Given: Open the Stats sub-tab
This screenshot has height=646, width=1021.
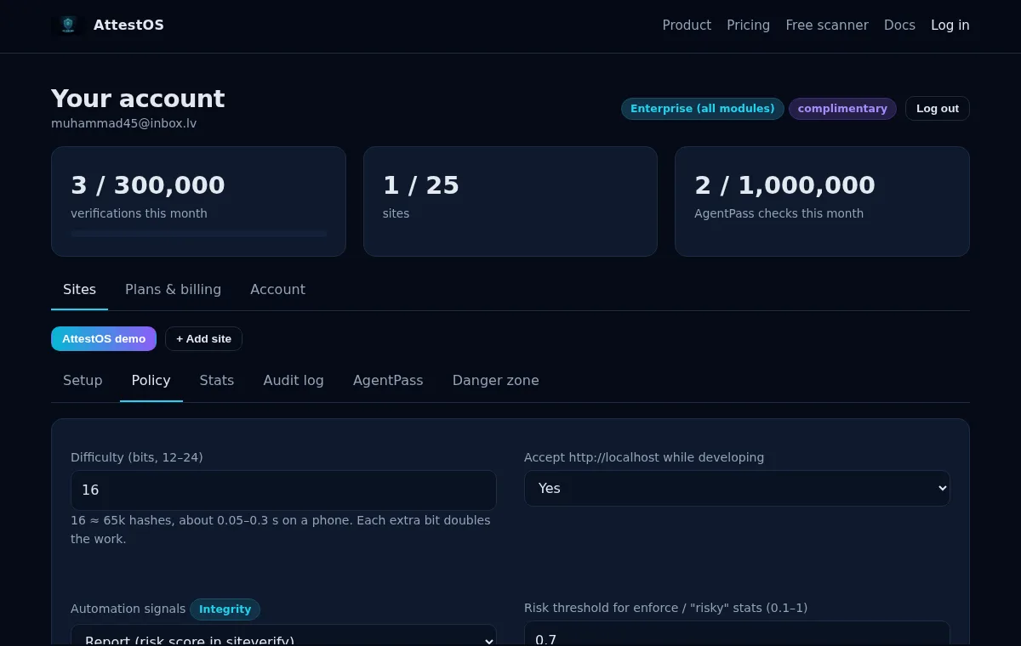Looking at the screenshot, I should (217, 381).
